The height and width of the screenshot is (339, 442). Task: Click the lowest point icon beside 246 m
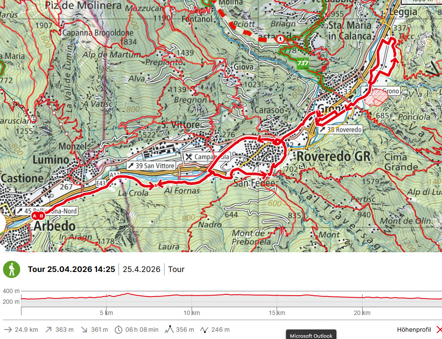coord(204,330)
